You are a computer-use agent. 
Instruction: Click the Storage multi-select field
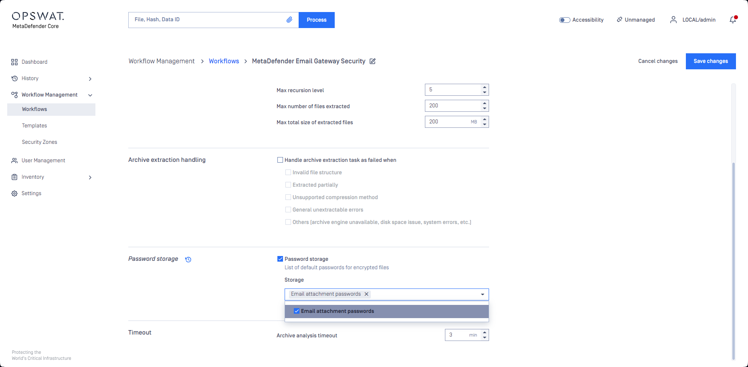(387, 294)
